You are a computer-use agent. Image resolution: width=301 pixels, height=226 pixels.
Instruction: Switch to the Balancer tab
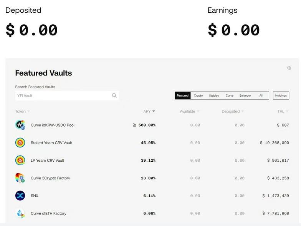[x=245, y=95]
